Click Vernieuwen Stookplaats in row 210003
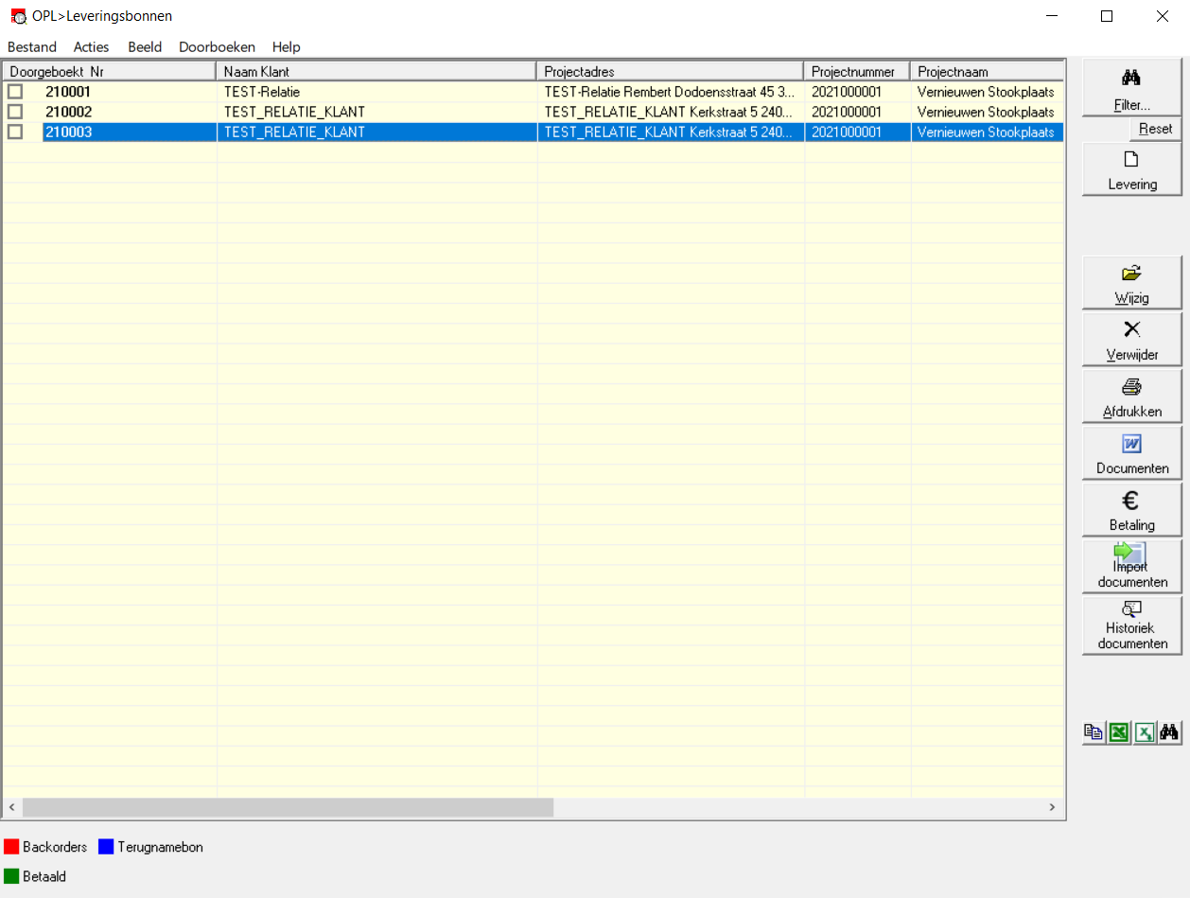Viewport: 1190px width, 898px height. [986, 132]
